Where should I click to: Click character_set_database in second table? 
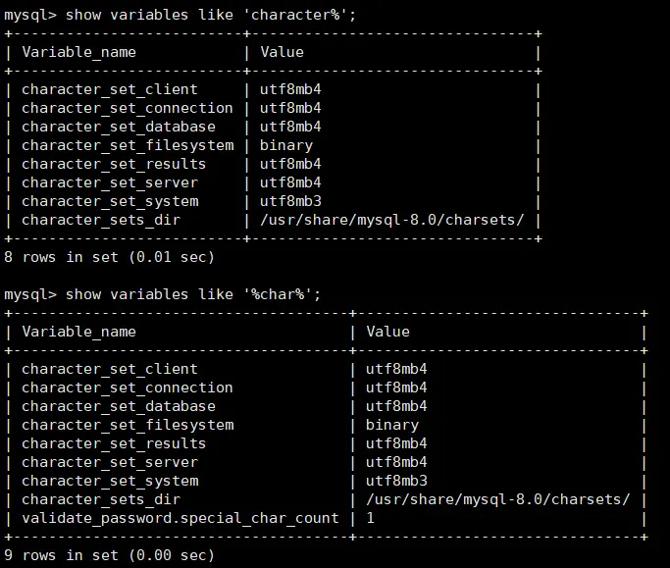tap(118, 406)
